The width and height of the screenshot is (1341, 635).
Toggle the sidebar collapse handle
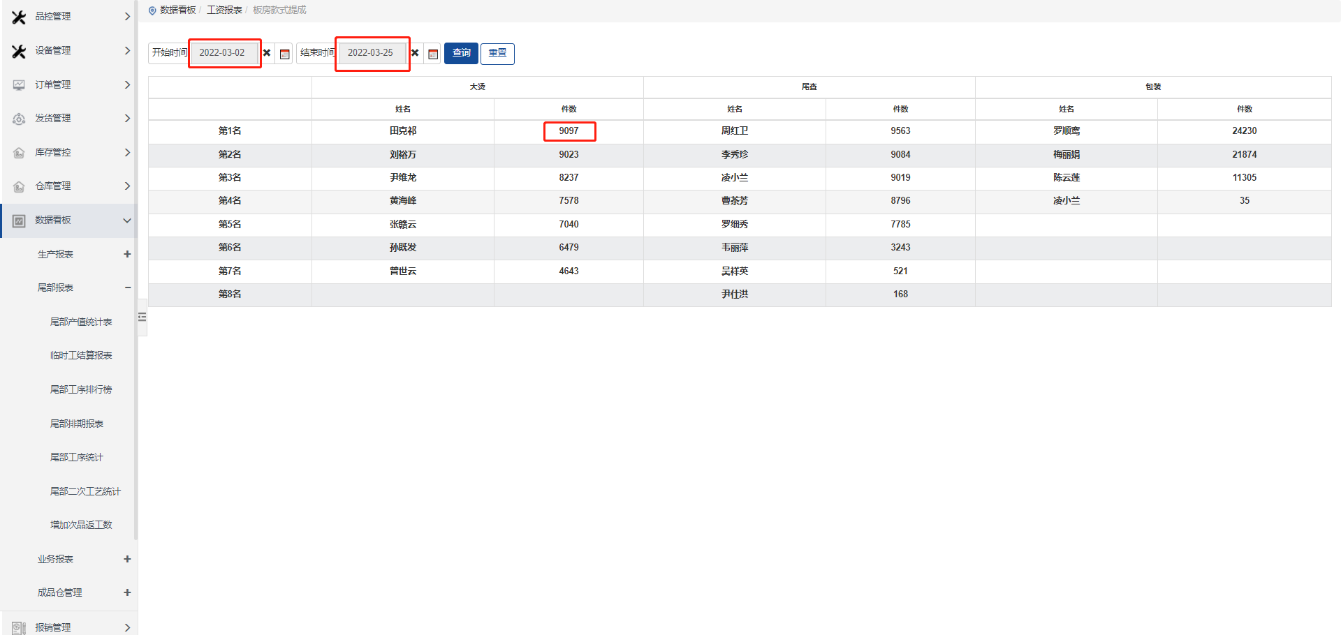[x=142, y=317]
